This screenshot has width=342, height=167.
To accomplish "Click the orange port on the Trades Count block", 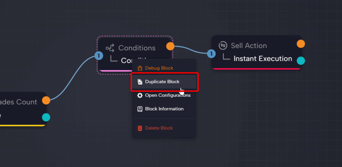I will click(x=46, y=100).
